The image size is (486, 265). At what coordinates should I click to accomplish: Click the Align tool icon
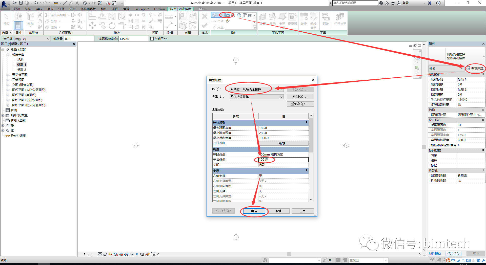tap(92, 16)
